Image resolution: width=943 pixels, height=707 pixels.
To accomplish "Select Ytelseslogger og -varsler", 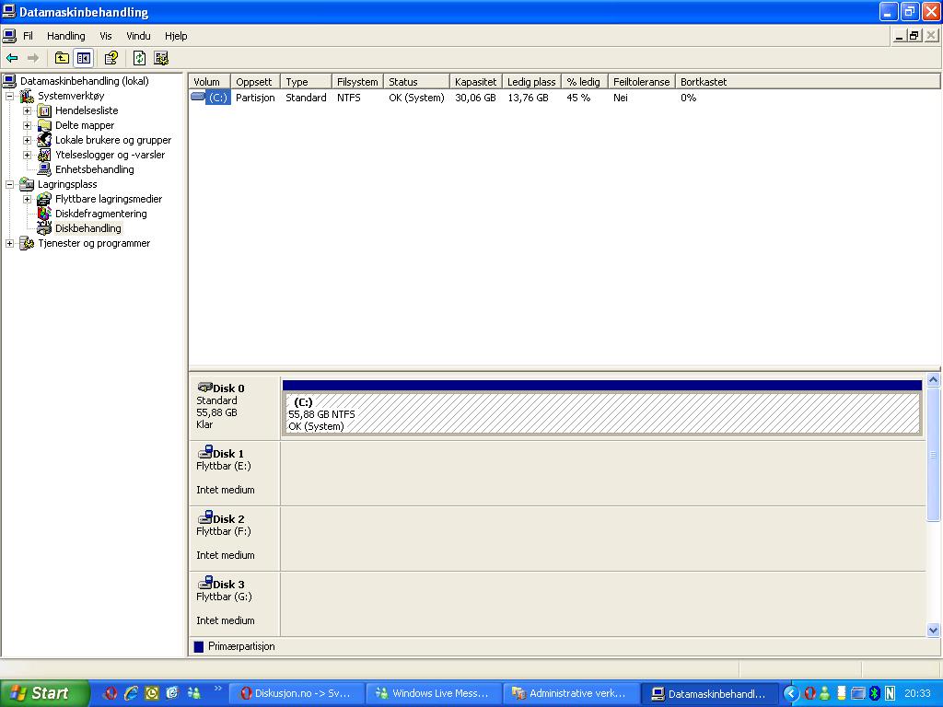I will pyautogui.click(x=111, y=155).
